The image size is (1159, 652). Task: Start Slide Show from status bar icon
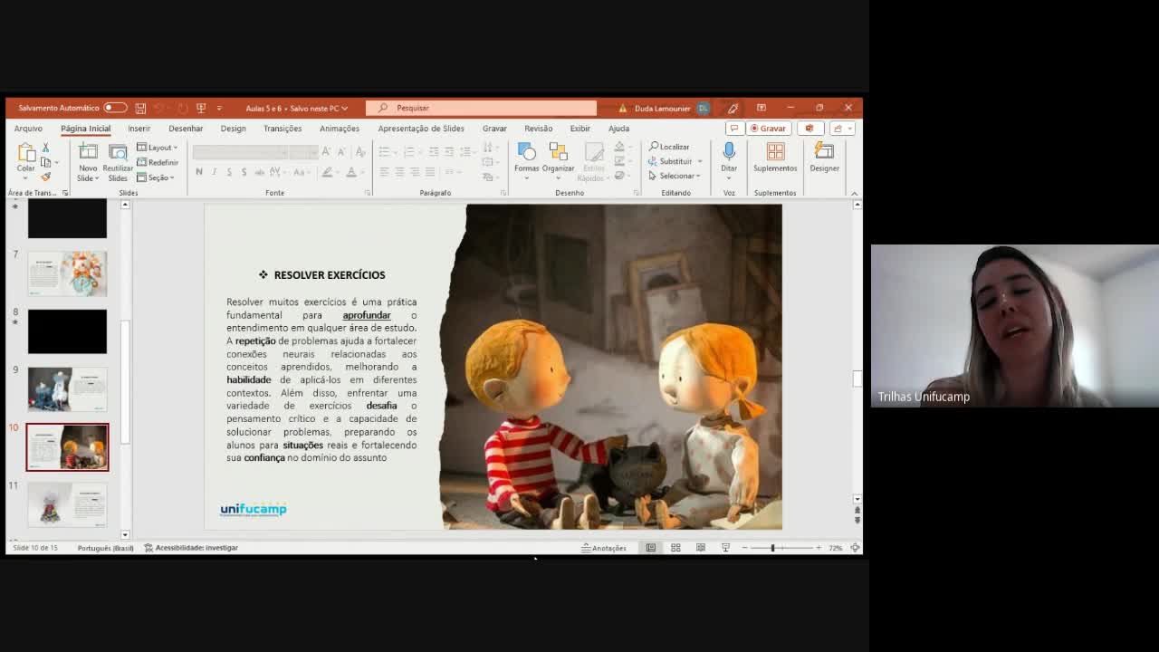tap(725, 548)
